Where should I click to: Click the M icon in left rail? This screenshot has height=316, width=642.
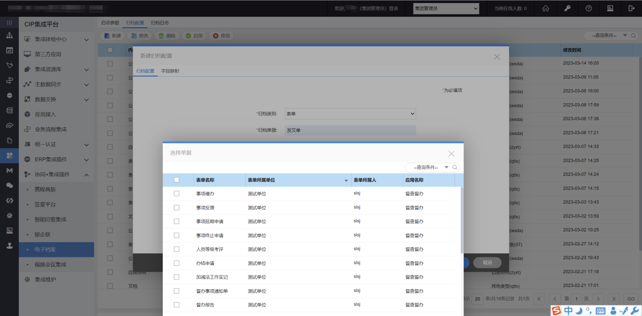pos(9,171)
